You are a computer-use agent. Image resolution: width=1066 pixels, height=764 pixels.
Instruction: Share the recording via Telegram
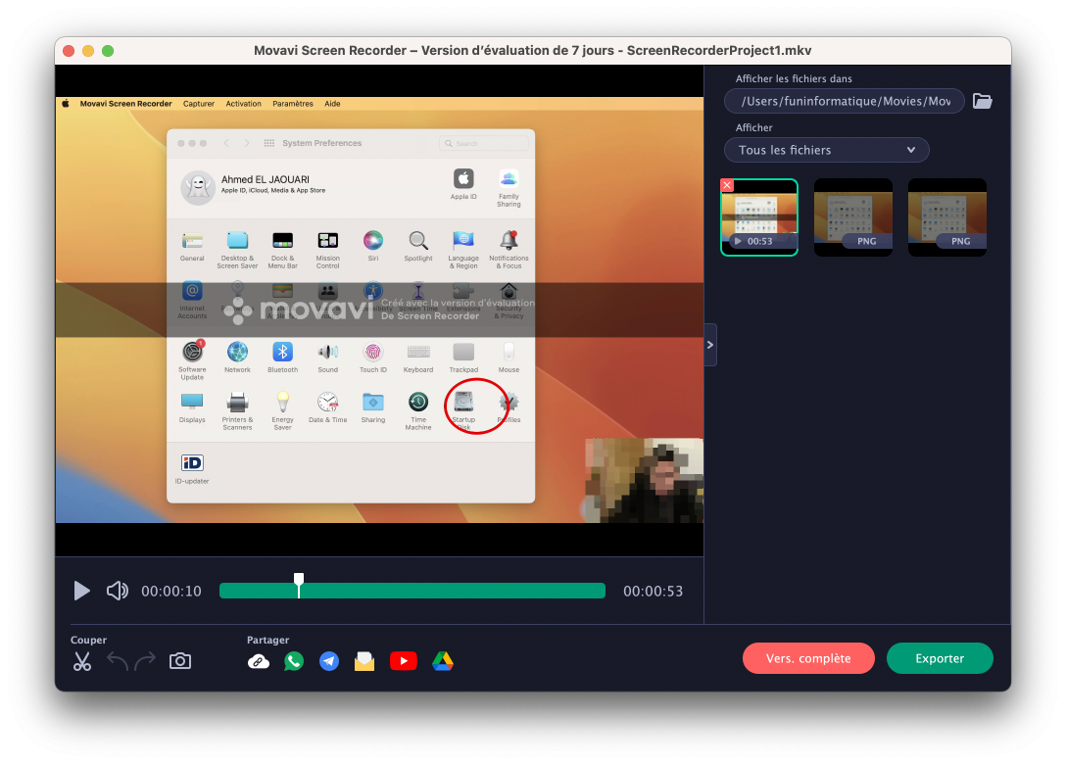(329, 661)
